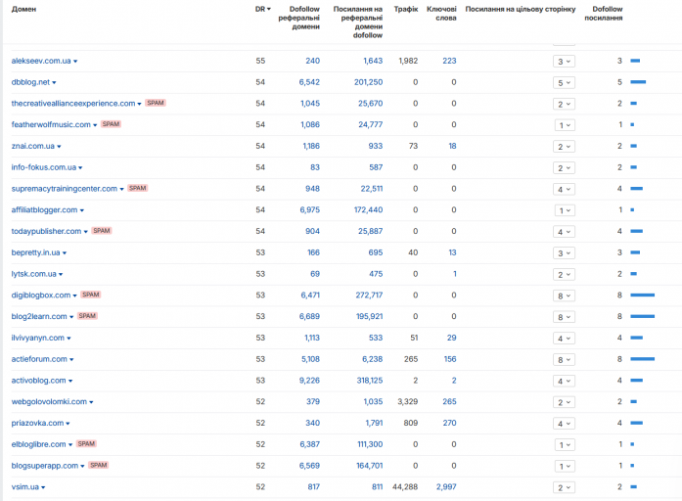682x501 pixels.
Task: Expand the caret next to dbblog.net
Action: (x=54, y=82)
